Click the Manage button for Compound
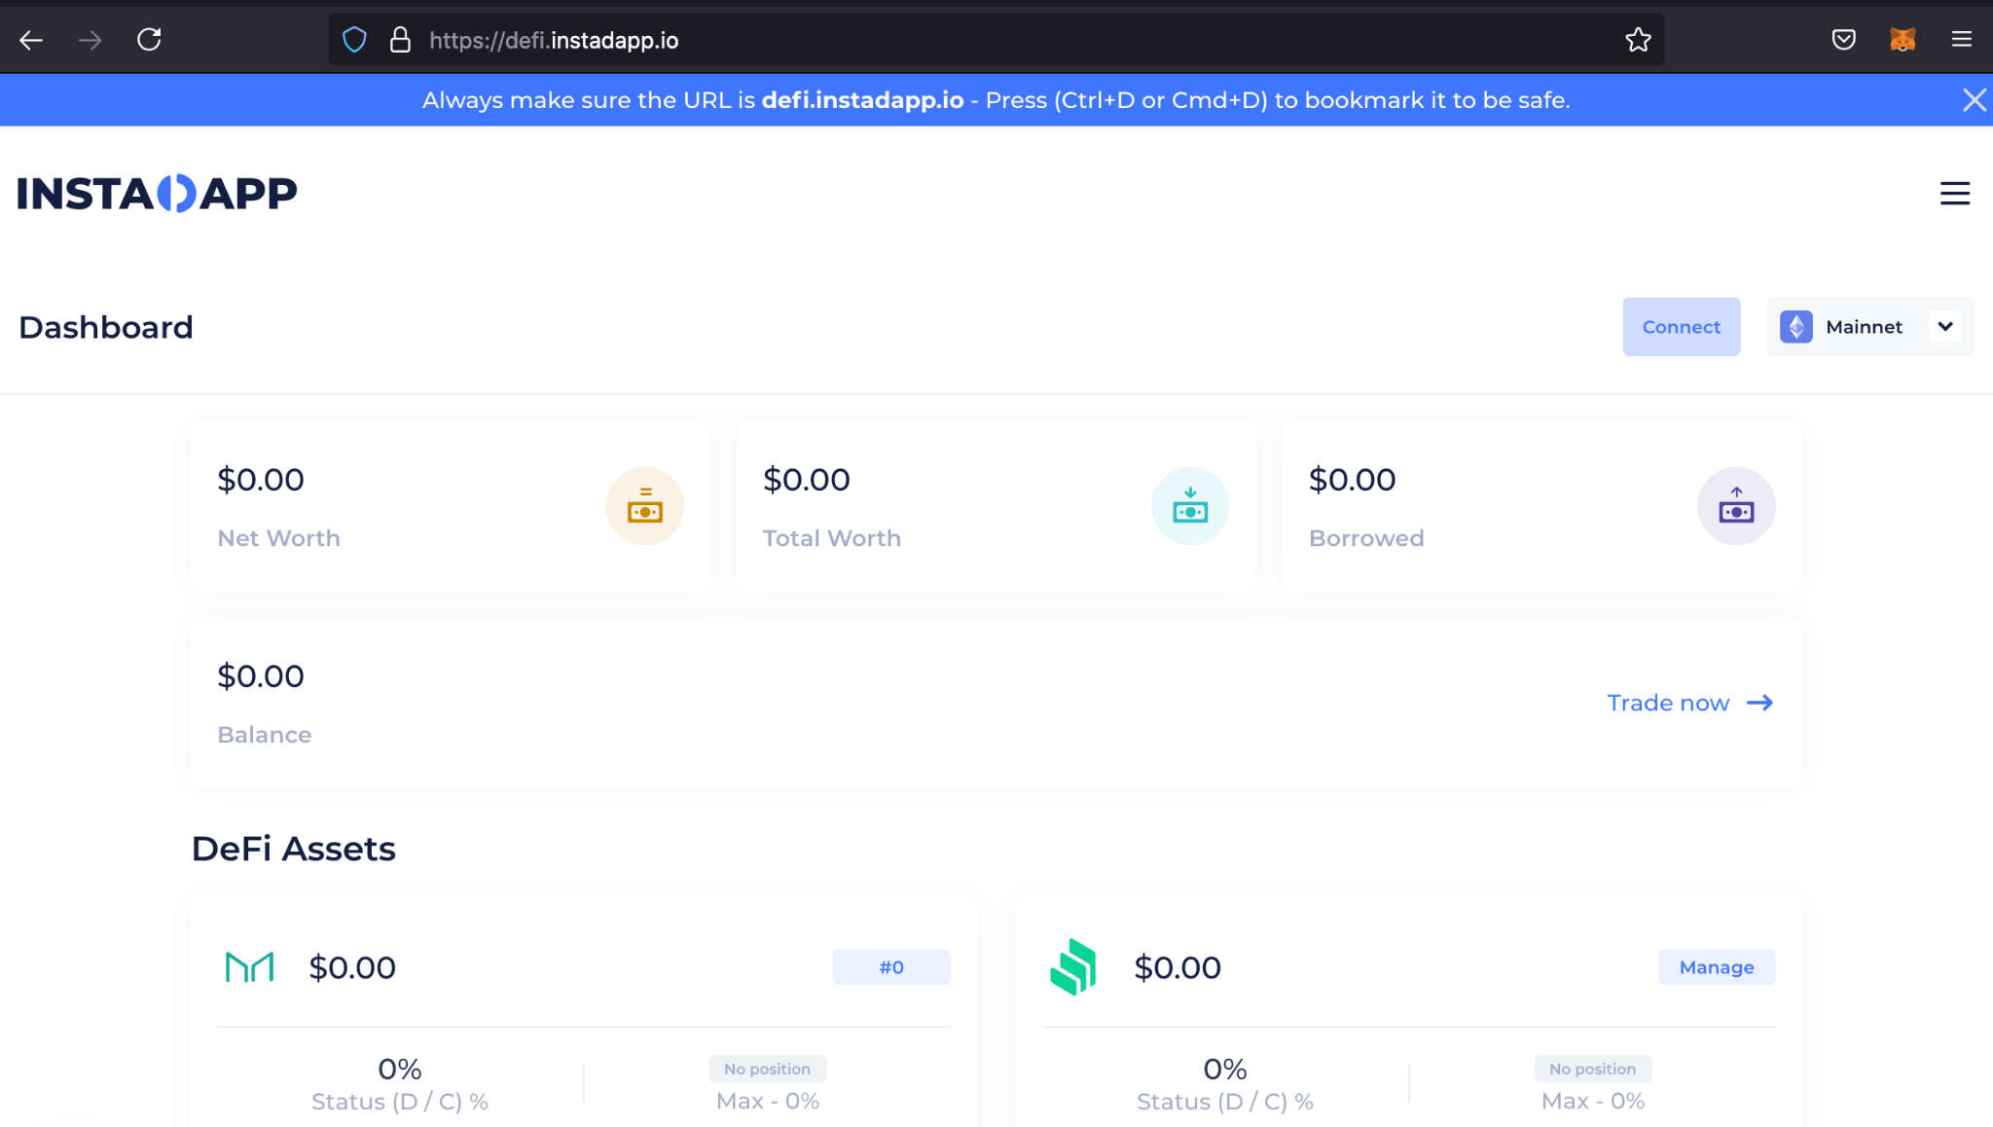Image resolution: width=1993 pixels, height=1127 pixels. pyautogui.click(x=1716, y=967)
